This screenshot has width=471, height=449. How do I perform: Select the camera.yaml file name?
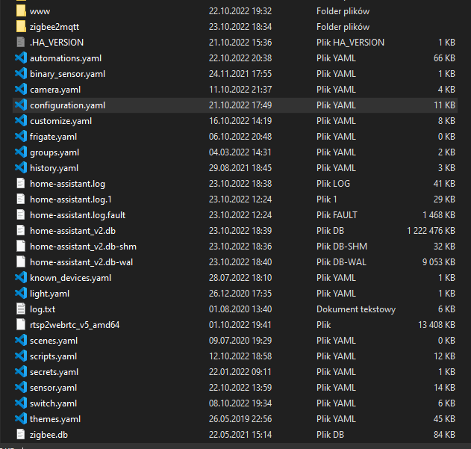(55, 90)
